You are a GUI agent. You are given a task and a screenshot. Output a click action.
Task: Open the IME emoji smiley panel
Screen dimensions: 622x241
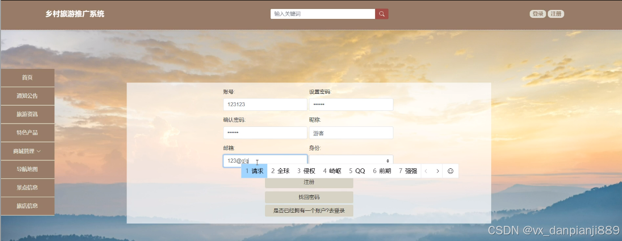450,171
